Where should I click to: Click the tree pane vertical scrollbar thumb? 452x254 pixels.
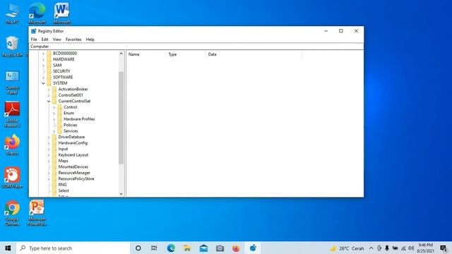coord(121,118)
